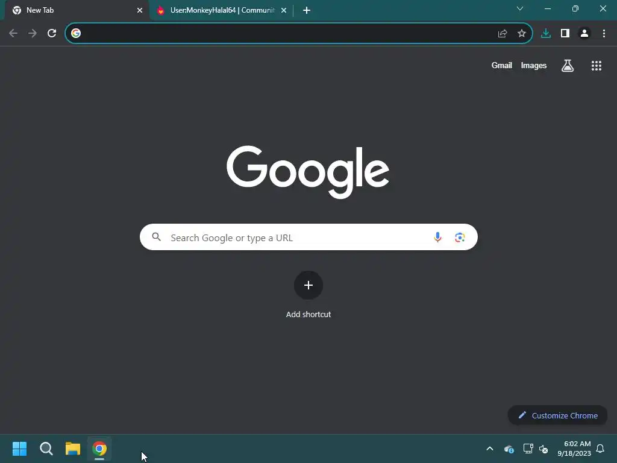Viewport: 617px width, 463px height.
Task: Open the clock showing 6:02 AM
Action: (574, 449)
